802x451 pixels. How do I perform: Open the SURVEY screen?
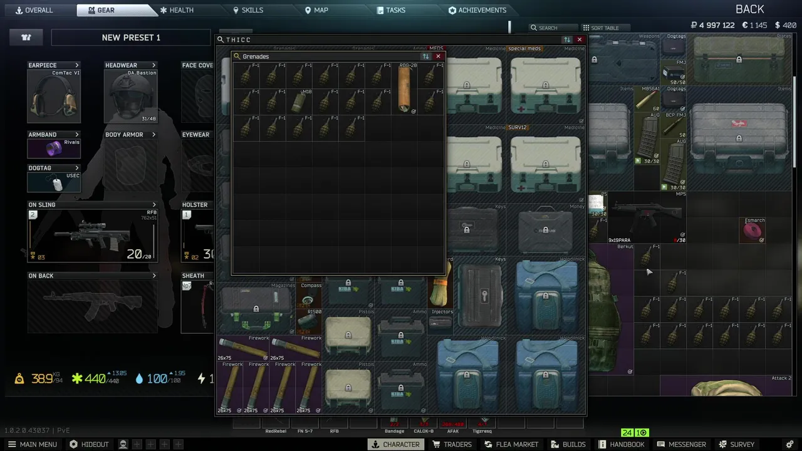736,444
